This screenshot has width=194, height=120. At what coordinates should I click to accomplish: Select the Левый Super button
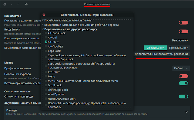156,48
